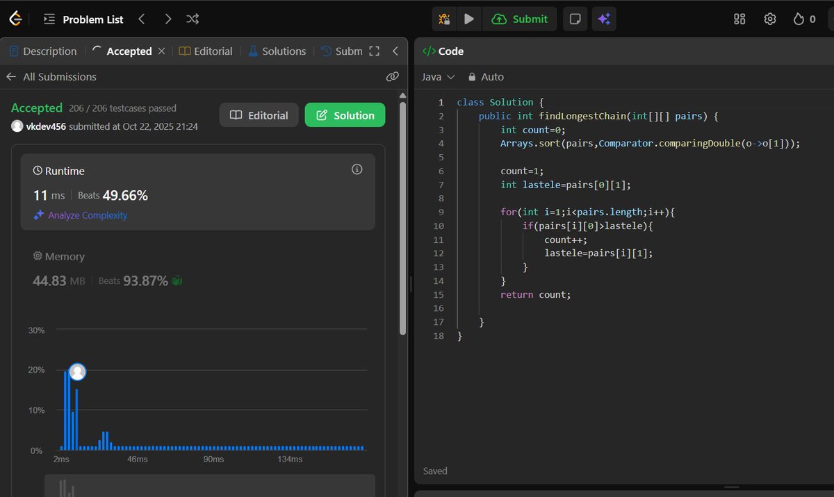Submit the solution

click(x=520, y=19)
